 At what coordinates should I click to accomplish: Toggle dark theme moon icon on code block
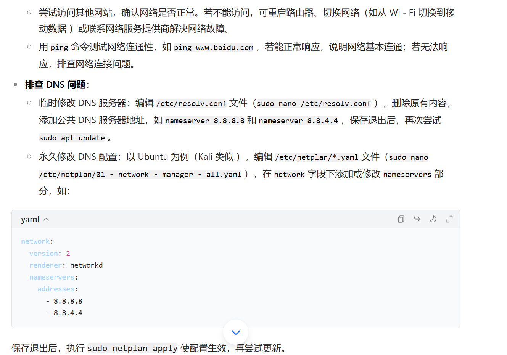[x=433, y=219]
